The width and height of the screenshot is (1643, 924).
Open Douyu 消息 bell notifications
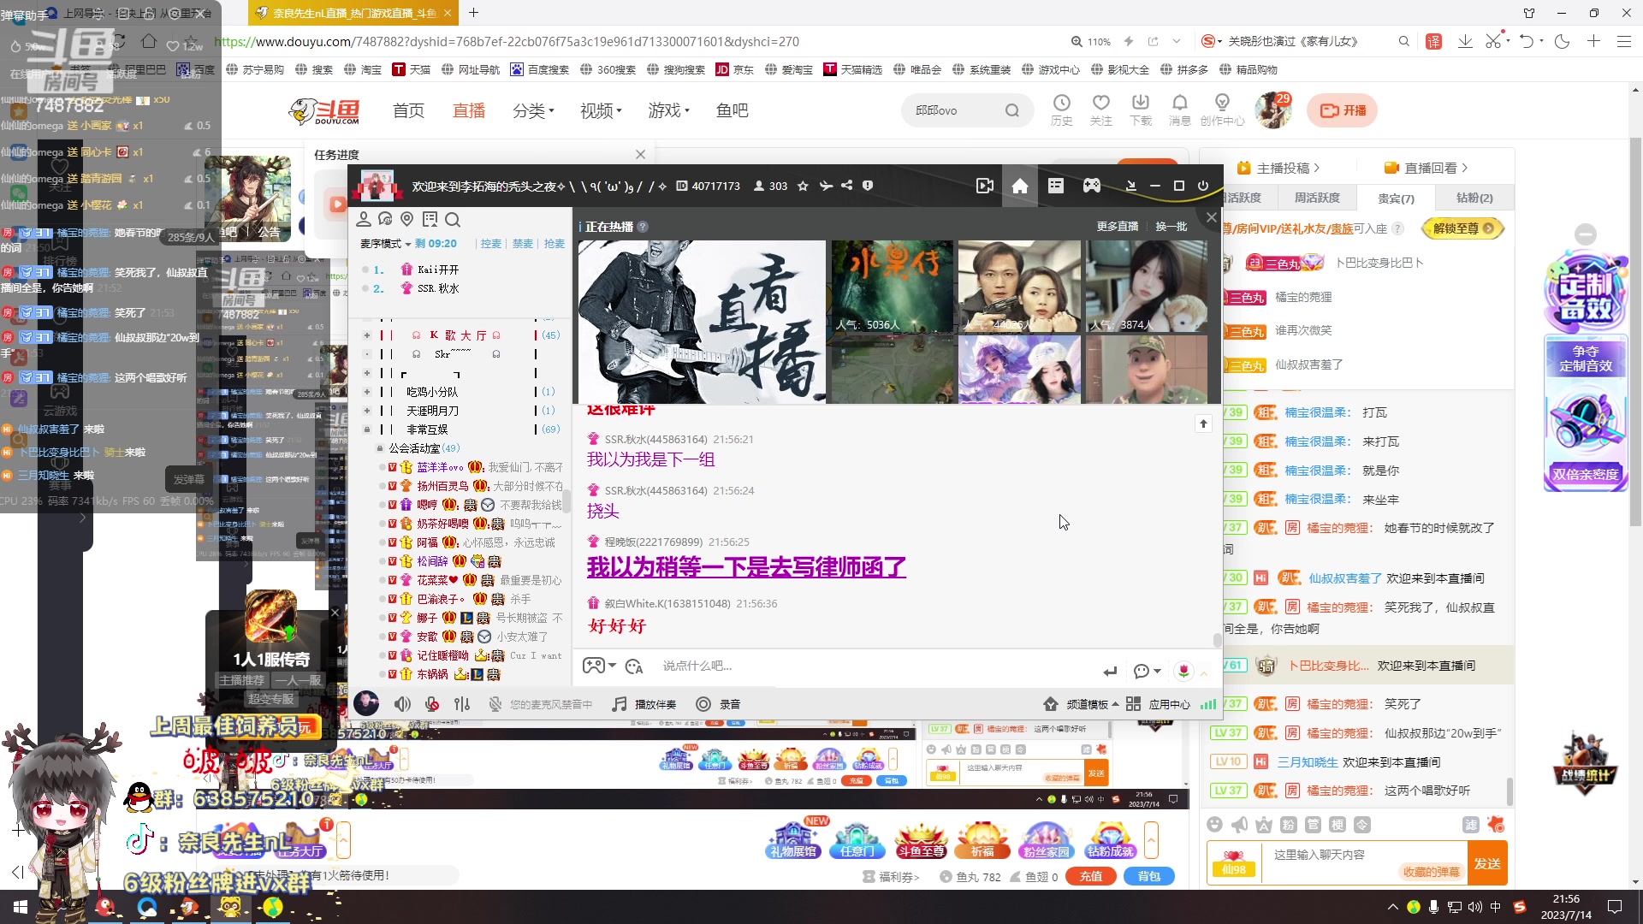click(1180, 111)
